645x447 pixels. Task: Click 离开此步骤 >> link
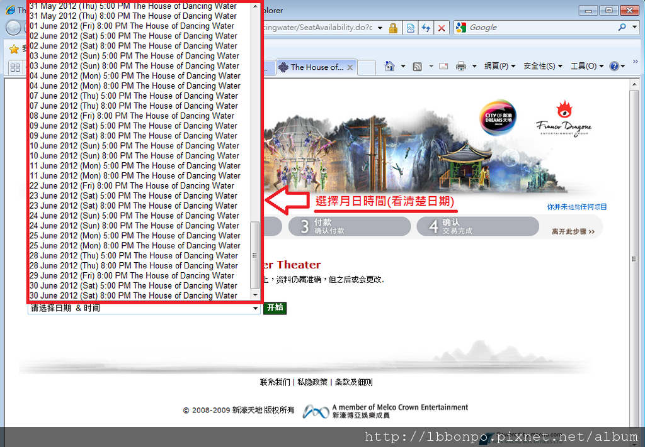point(573,231)
